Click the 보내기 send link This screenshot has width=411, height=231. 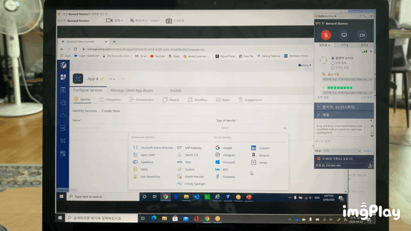368,151
